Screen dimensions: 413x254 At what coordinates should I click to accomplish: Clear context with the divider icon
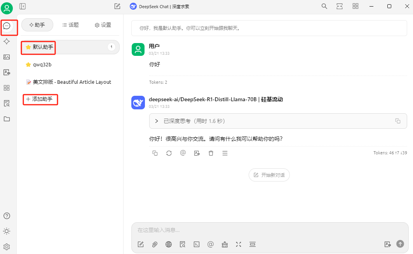tap(253, 244)
